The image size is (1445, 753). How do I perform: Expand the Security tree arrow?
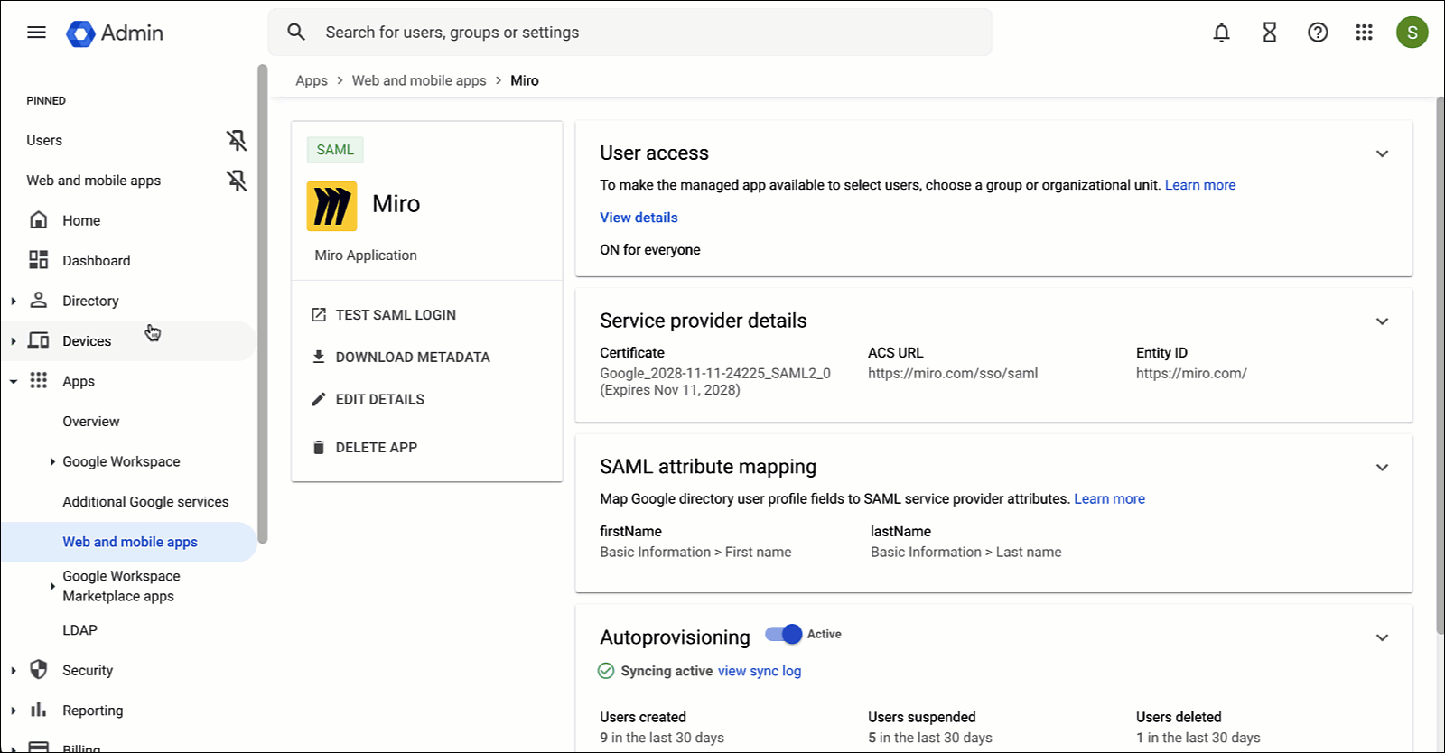click(14, 670)
